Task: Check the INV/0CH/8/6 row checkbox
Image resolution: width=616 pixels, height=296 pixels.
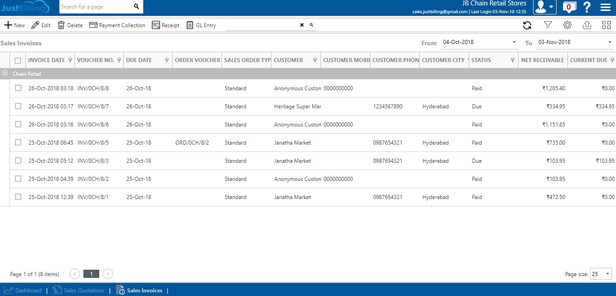Action: point(18,124)
